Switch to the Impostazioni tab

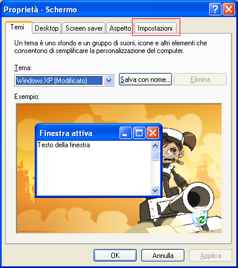click(x=156, y=28)
